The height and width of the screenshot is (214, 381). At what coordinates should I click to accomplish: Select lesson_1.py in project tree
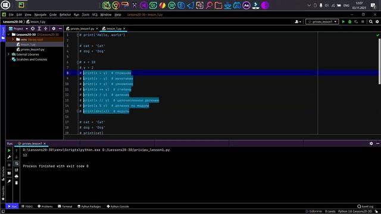pyautogui.click(x=28, y=45)
